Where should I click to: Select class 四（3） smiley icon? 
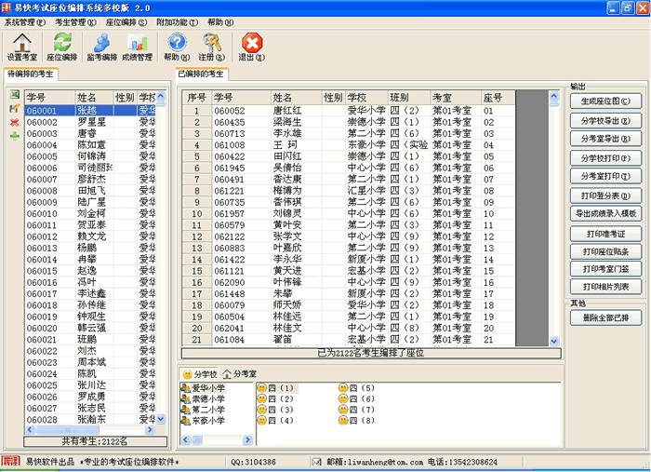click(x=261, y=410)
